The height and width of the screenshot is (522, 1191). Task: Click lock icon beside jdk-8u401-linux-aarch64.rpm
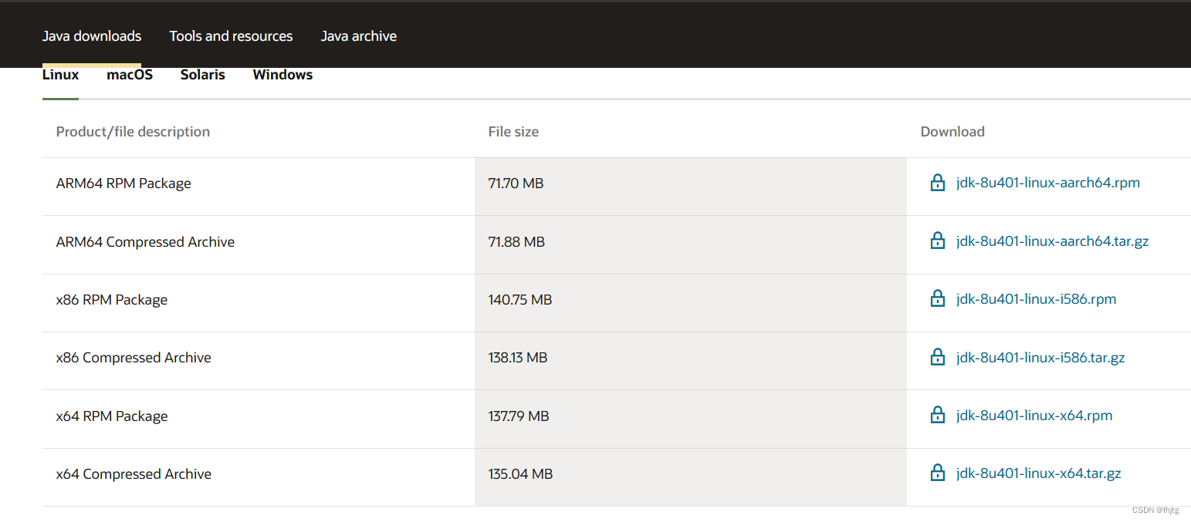coord(938,183)
